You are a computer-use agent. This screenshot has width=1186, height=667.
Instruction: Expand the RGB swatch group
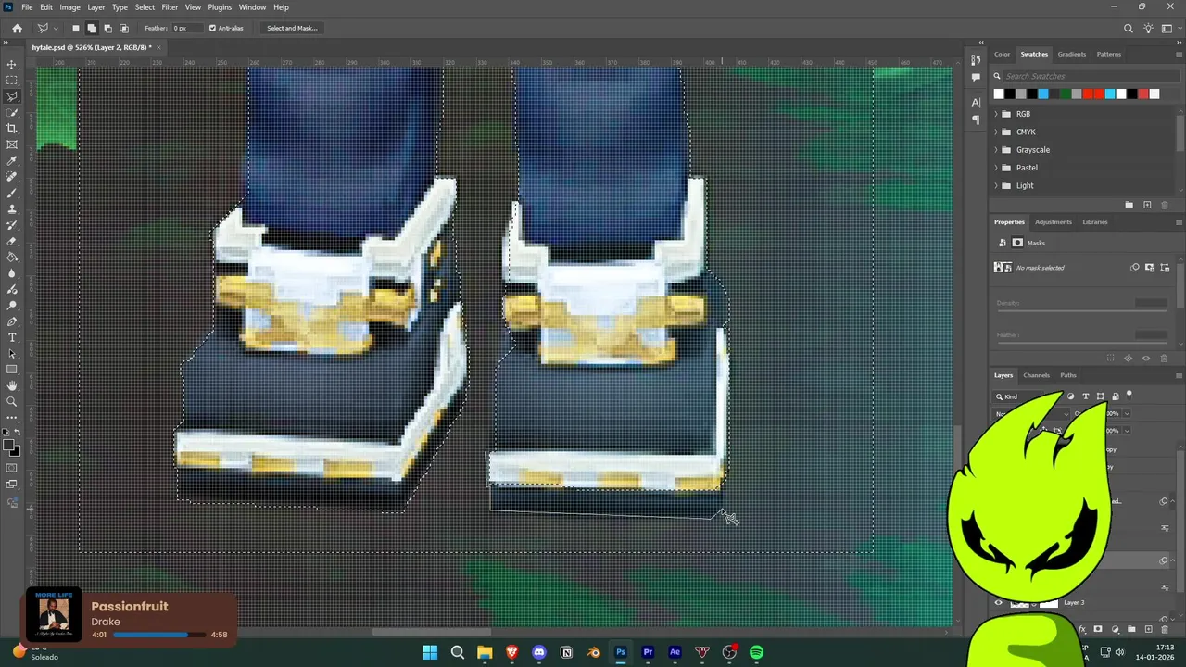[x=997, y=114]
